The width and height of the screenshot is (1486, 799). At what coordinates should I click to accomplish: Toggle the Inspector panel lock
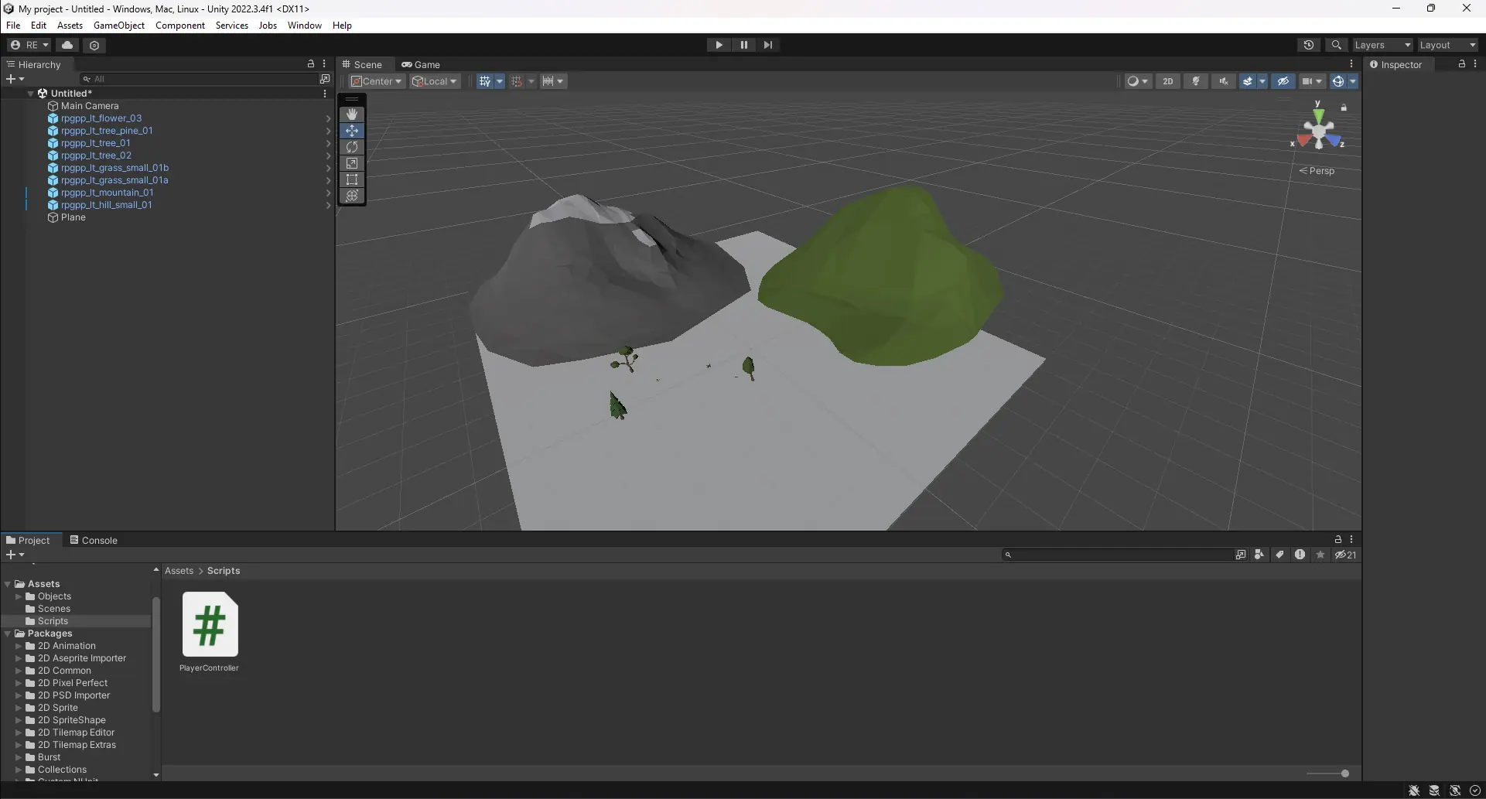pos(1462,64)
